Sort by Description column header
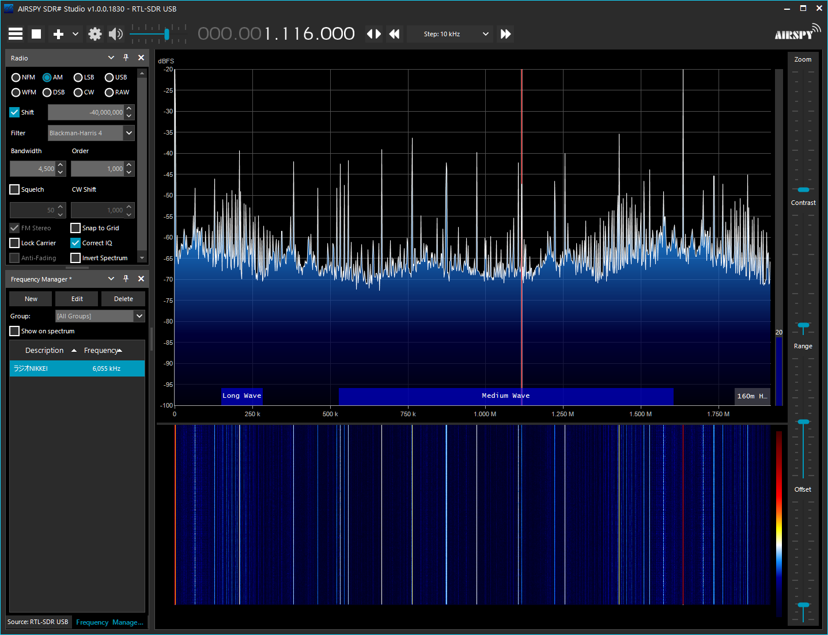This screenshot has width=828, height=635. tap(44, 350)
